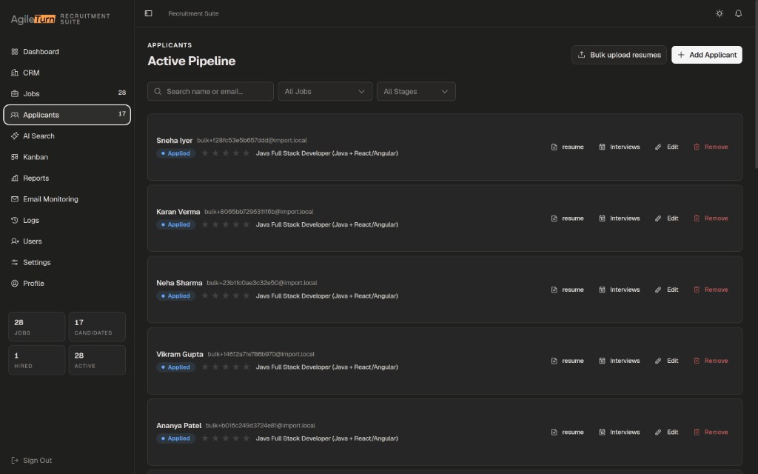Click the 1 Hired stat card

tap(37, 360)
